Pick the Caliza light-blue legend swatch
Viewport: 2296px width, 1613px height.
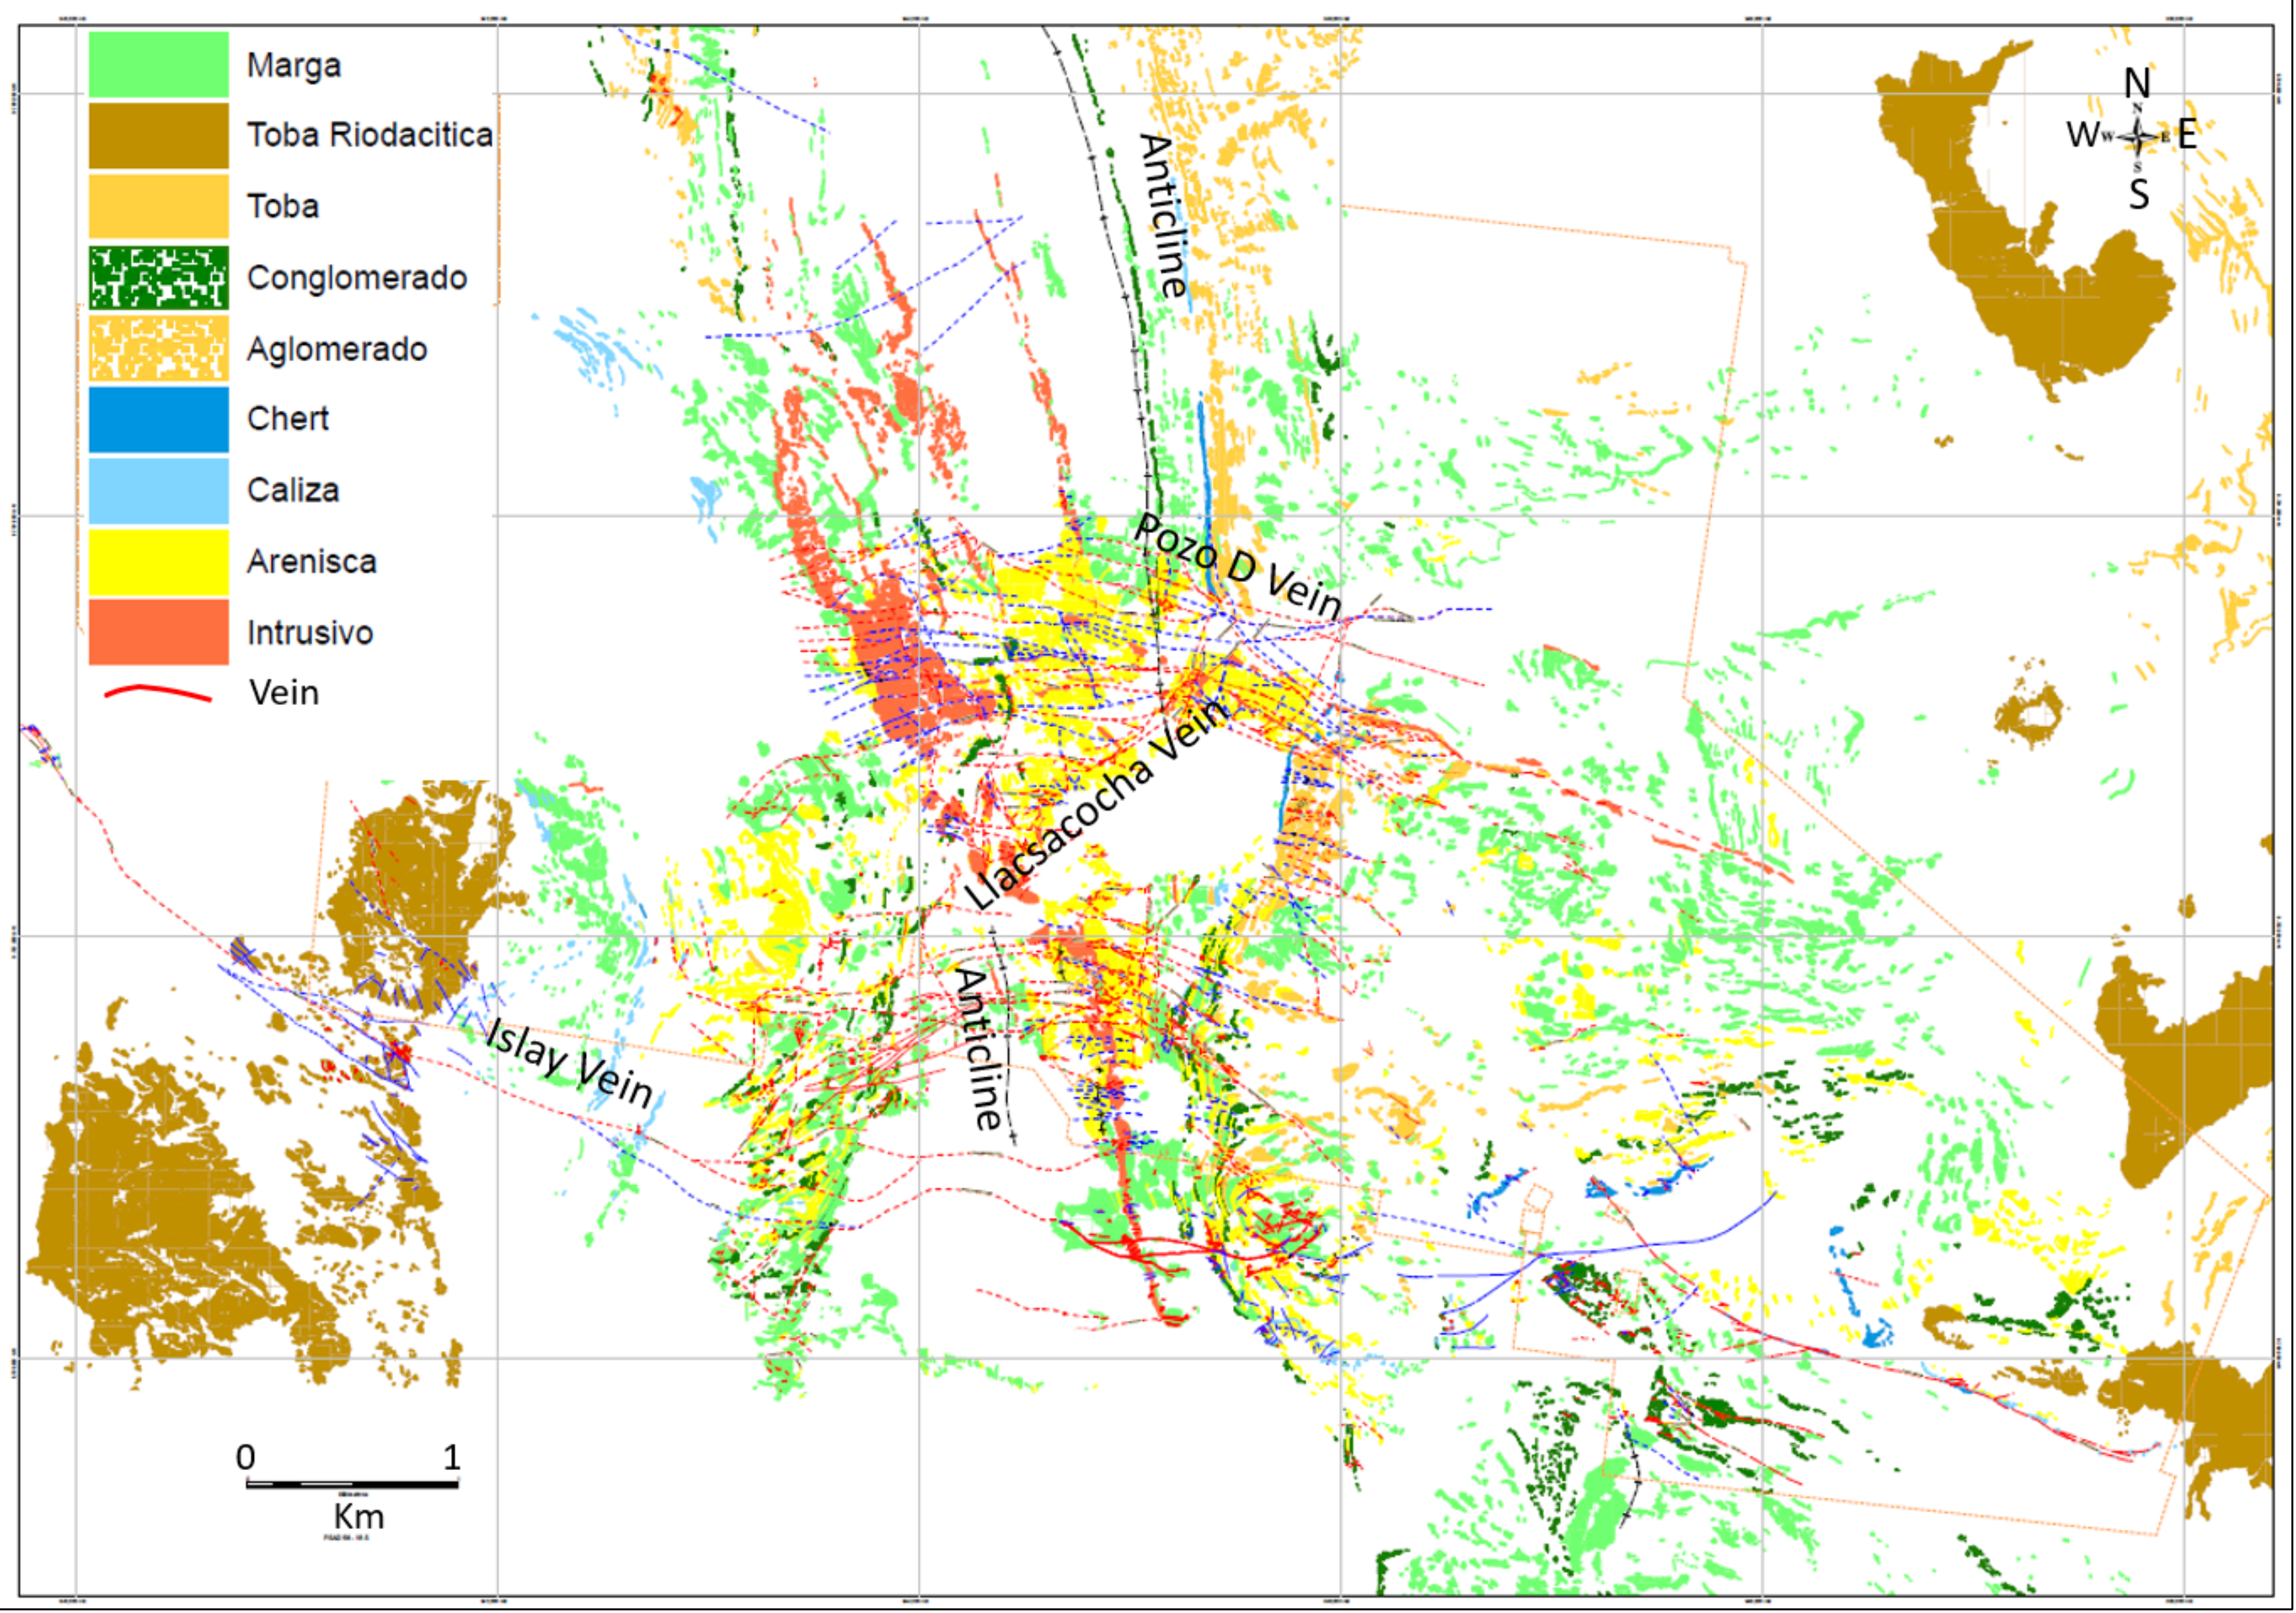(158, 490)
